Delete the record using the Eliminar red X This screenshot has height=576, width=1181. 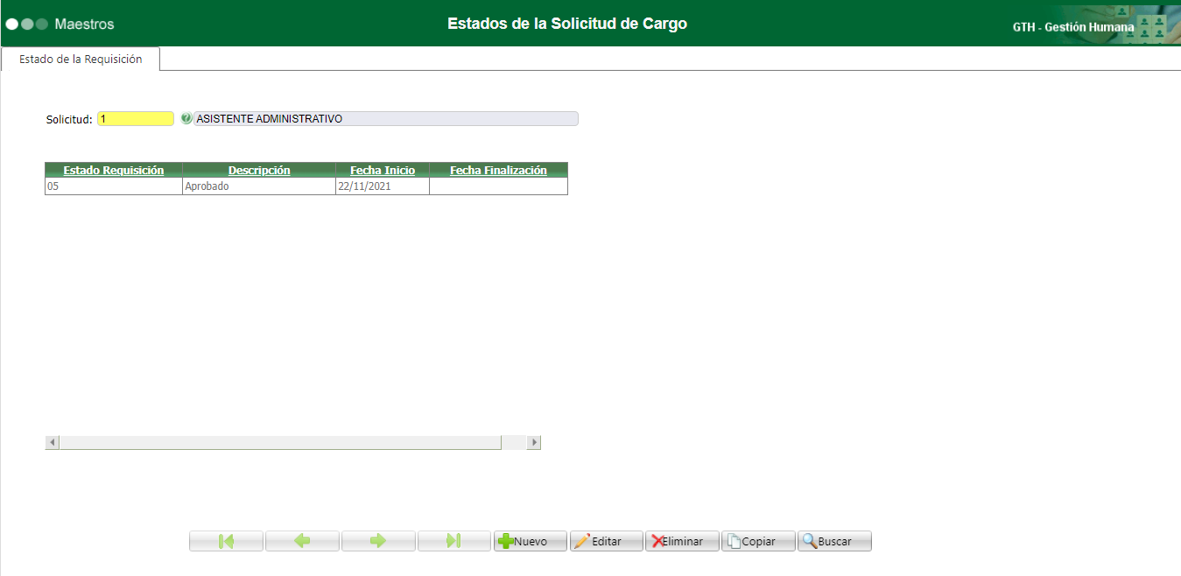pyautogui.click(x=681, y=540)
